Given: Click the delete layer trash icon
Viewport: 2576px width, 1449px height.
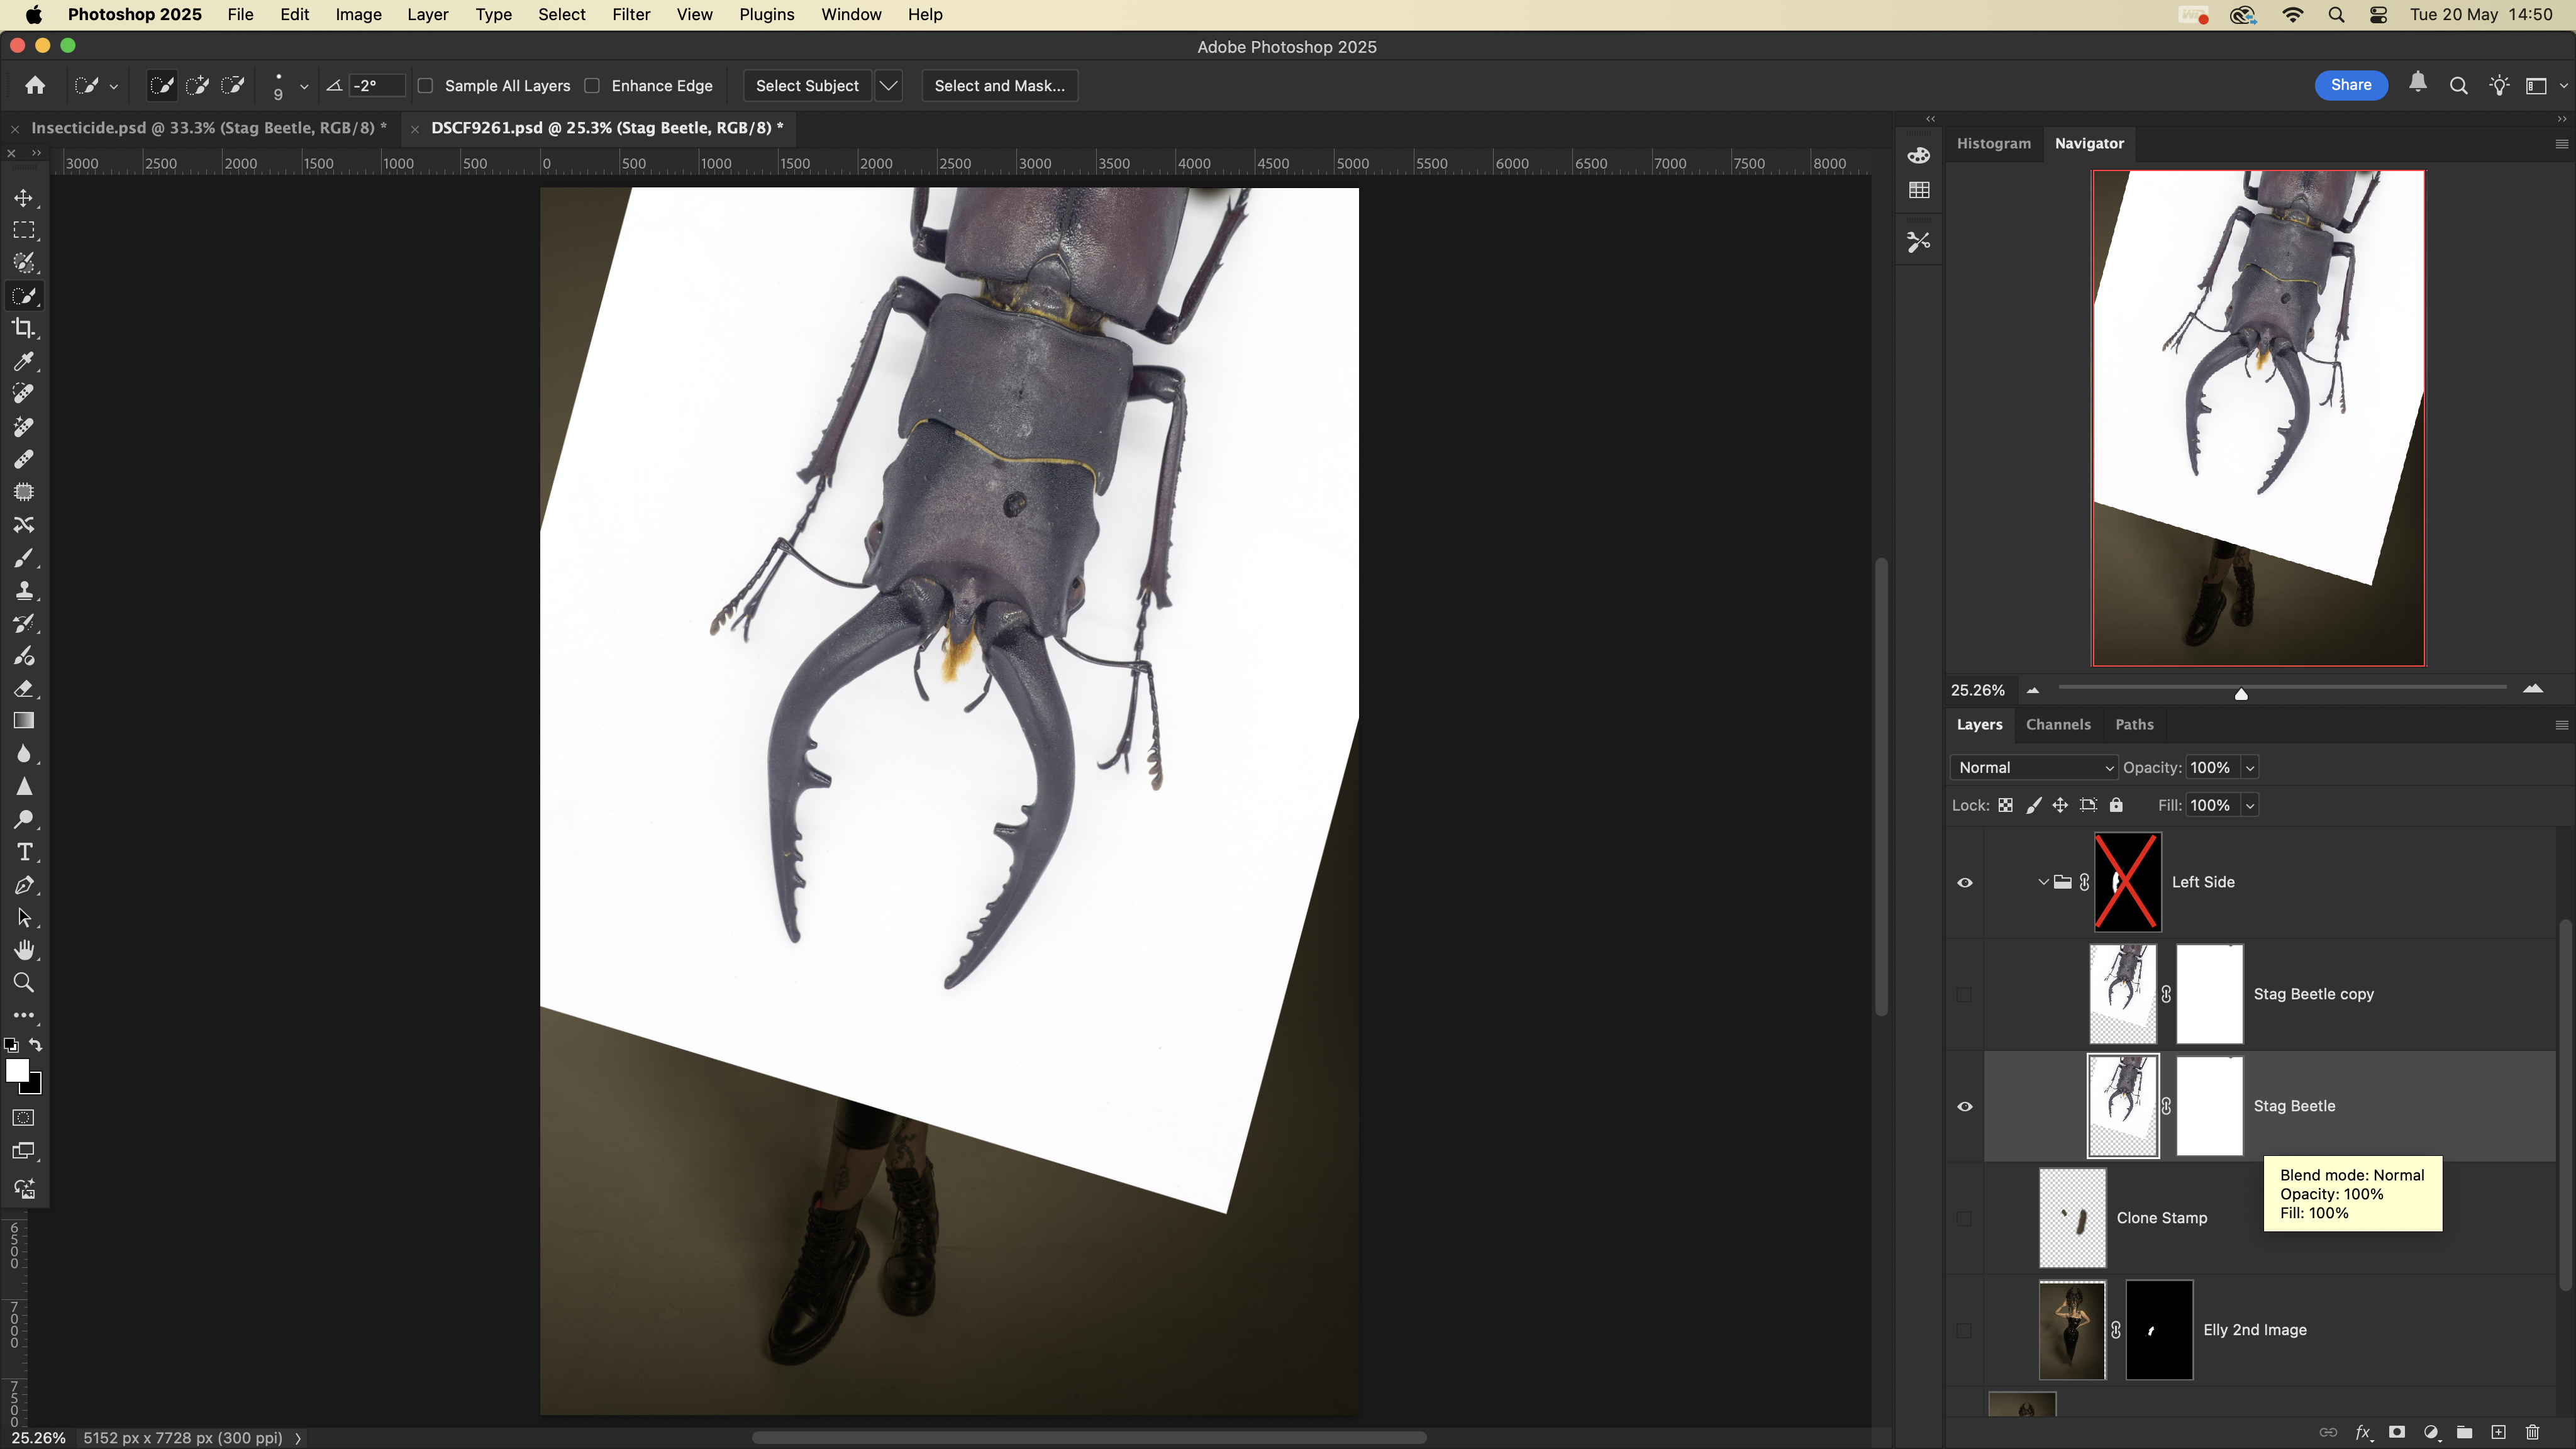Looking at the screenshot, I should [x=2532, y=1432].
